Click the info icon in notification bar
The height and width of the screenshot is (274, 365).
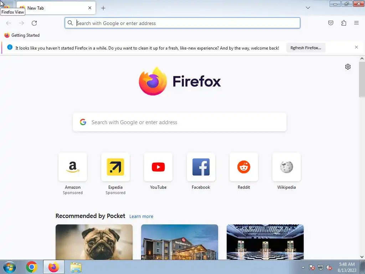tap(10, 47)
